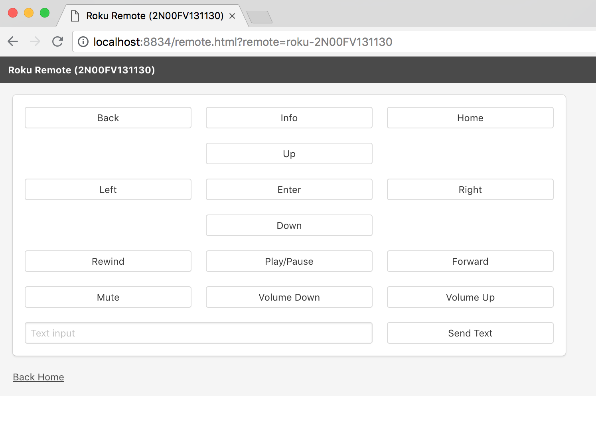Click the Back remote button
This screenshot has height=429, width=596.
[x=108, y=118]
